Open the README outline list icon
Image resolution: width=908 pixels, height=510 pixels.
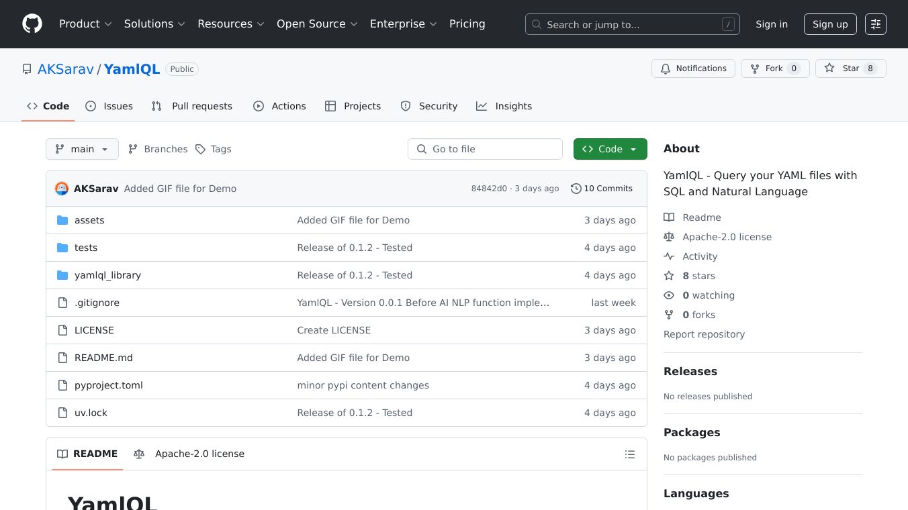pyautogui.click(x=629, y=454)
